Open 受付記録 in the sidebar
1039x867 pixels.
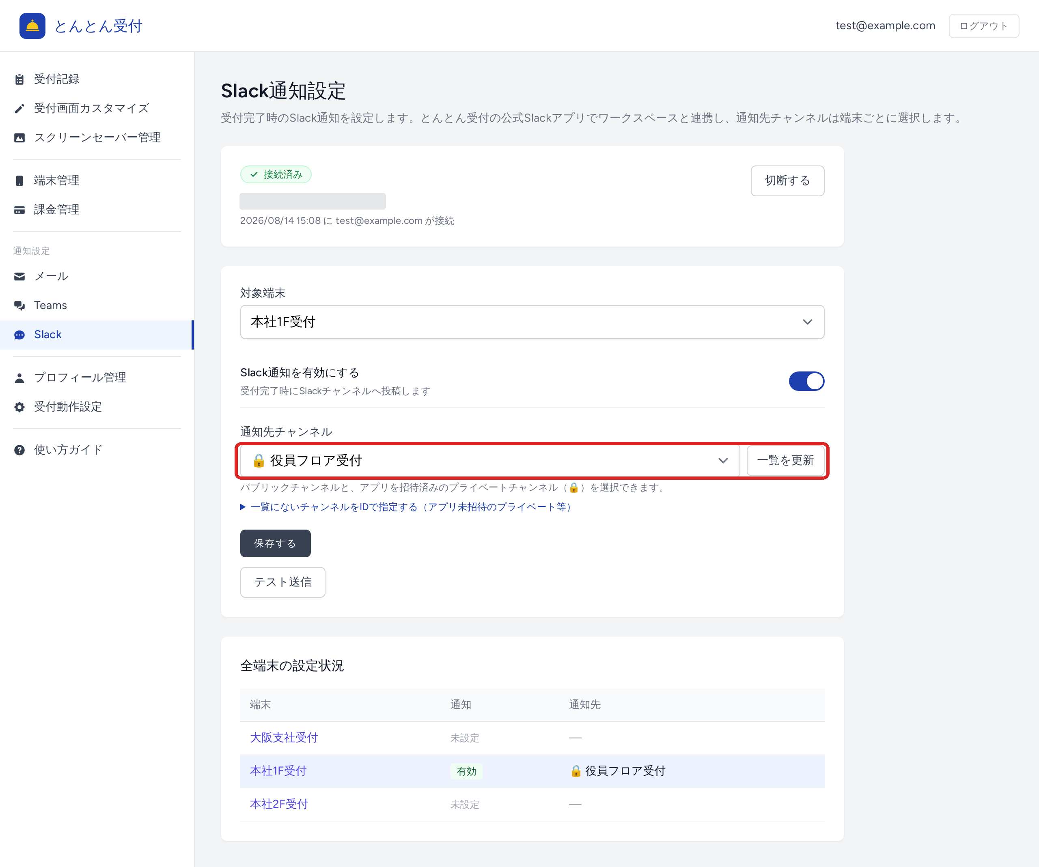coord(97,79)
